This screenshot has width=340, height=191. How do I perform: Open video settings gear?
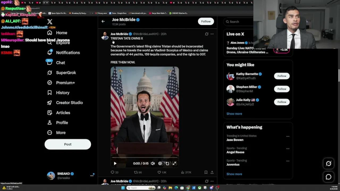click(x=160, y=163)
